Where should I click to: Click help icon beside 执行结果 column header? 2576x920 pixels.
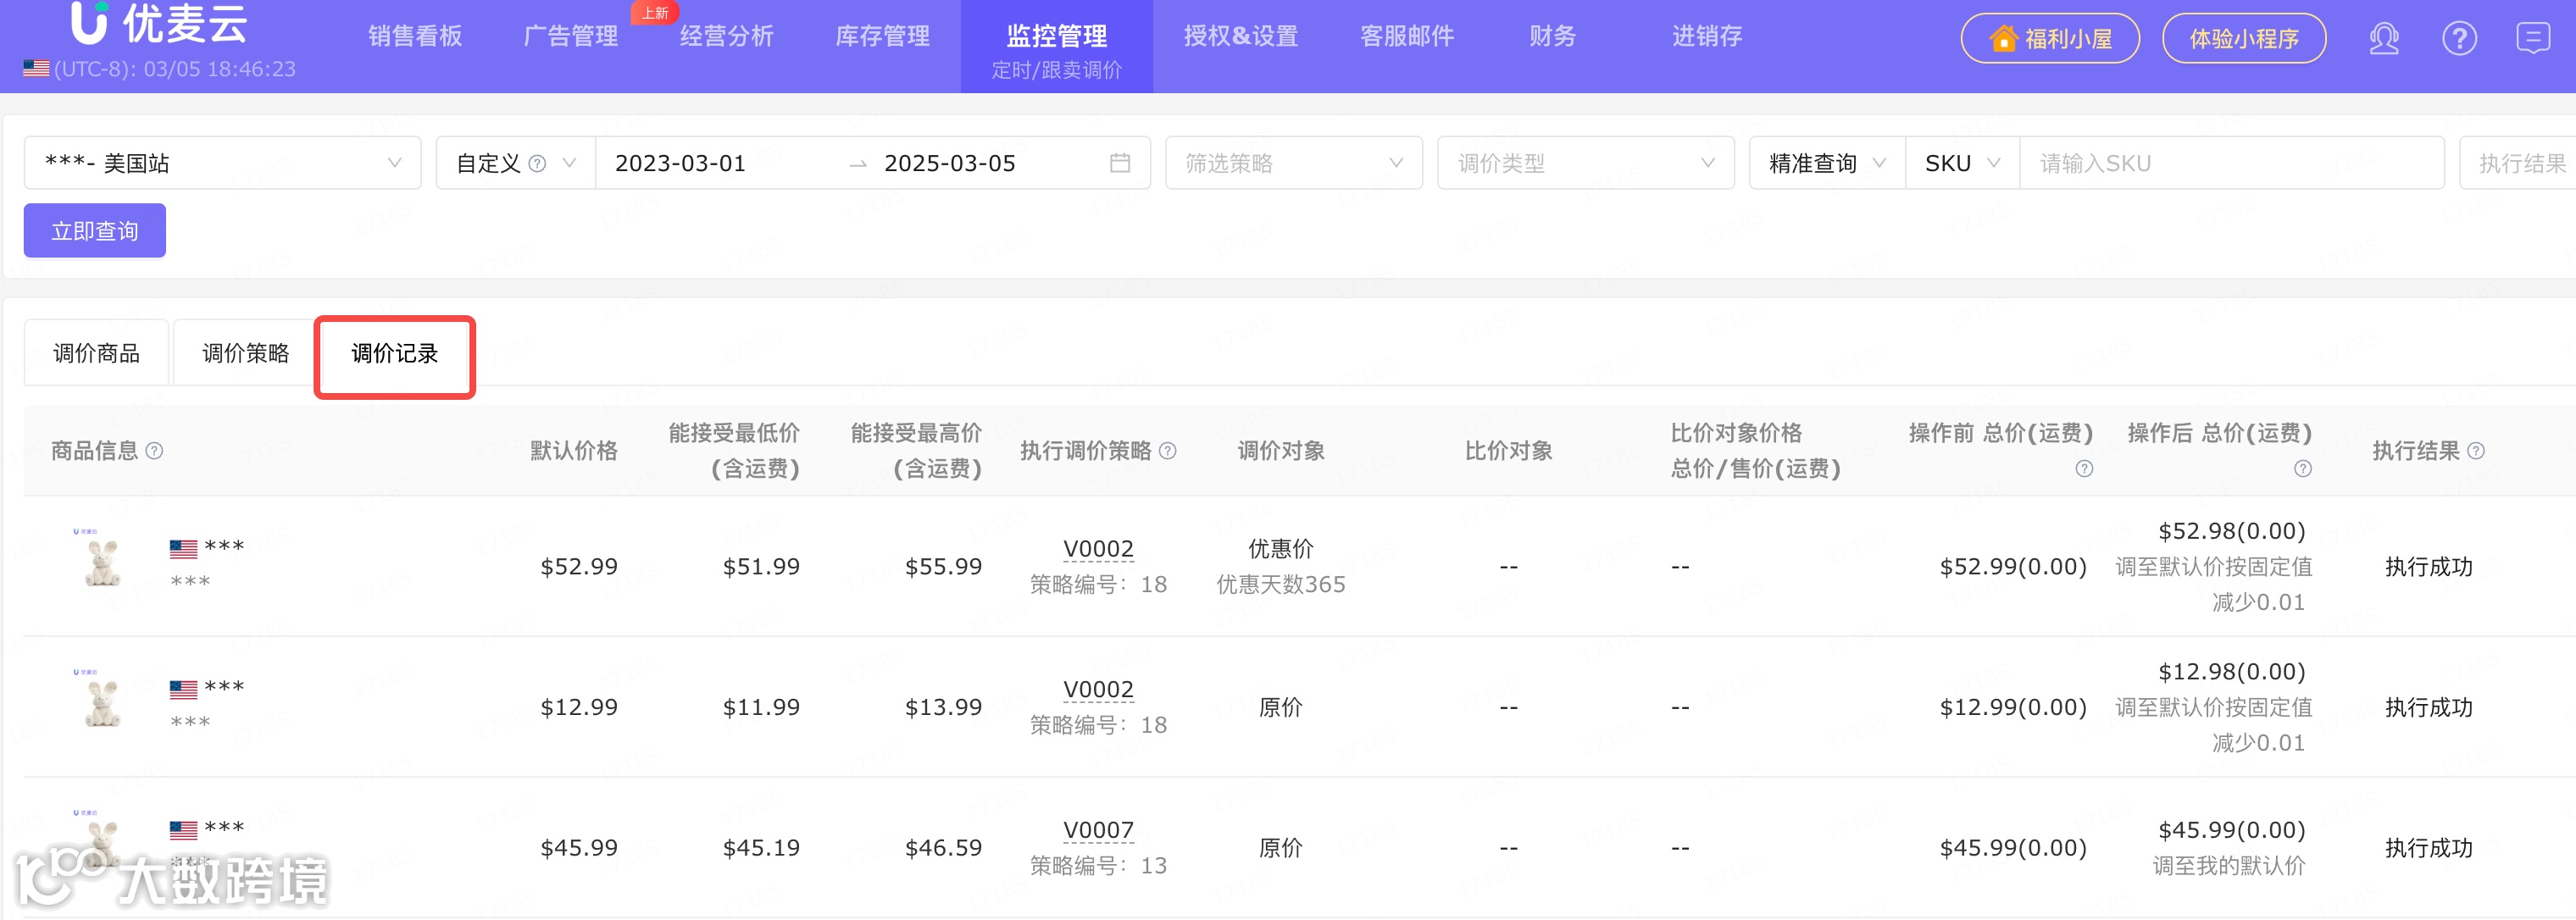[2476, 451]
